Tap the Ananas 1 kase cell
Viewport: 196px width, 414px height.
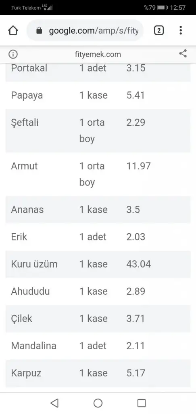(x=94, y=210)
